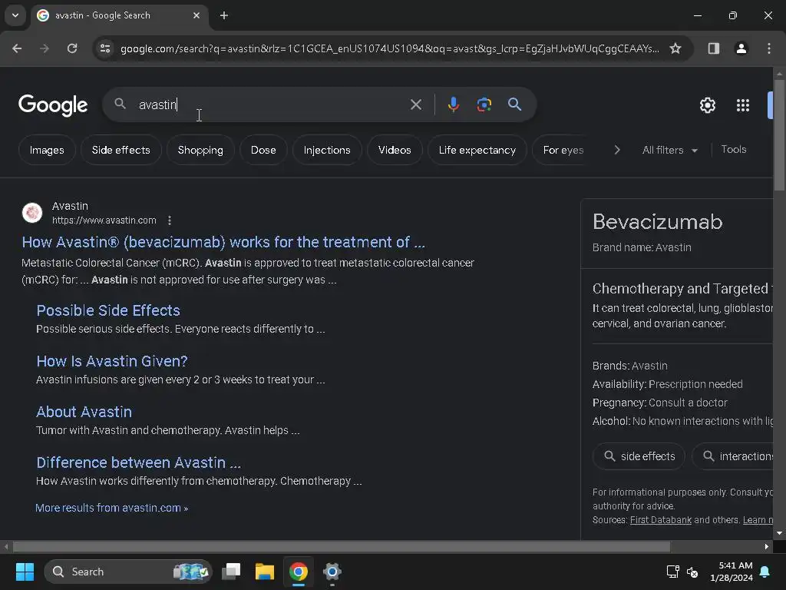
Task: Open the browser side panel
Action: [713, 48]
